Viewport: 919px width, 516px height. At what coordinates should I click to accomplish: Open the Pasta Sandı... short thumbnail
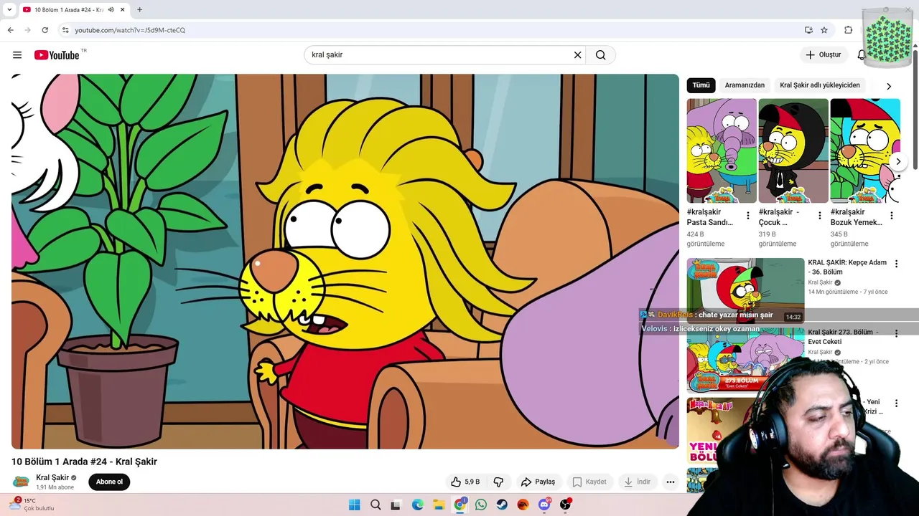(722, 150)
